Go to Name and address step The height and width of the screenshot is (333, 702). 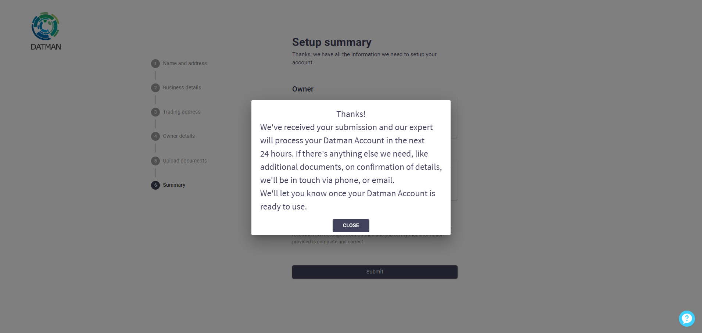tap(185, 63)
